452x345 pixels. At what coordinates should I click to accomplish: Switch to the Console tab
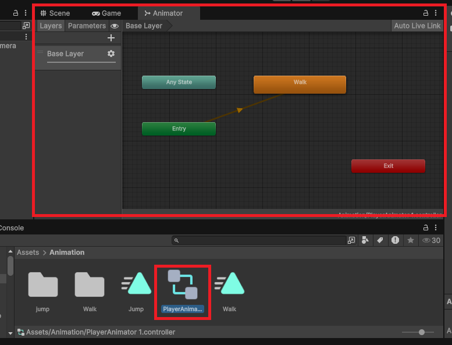coord(12,227)
